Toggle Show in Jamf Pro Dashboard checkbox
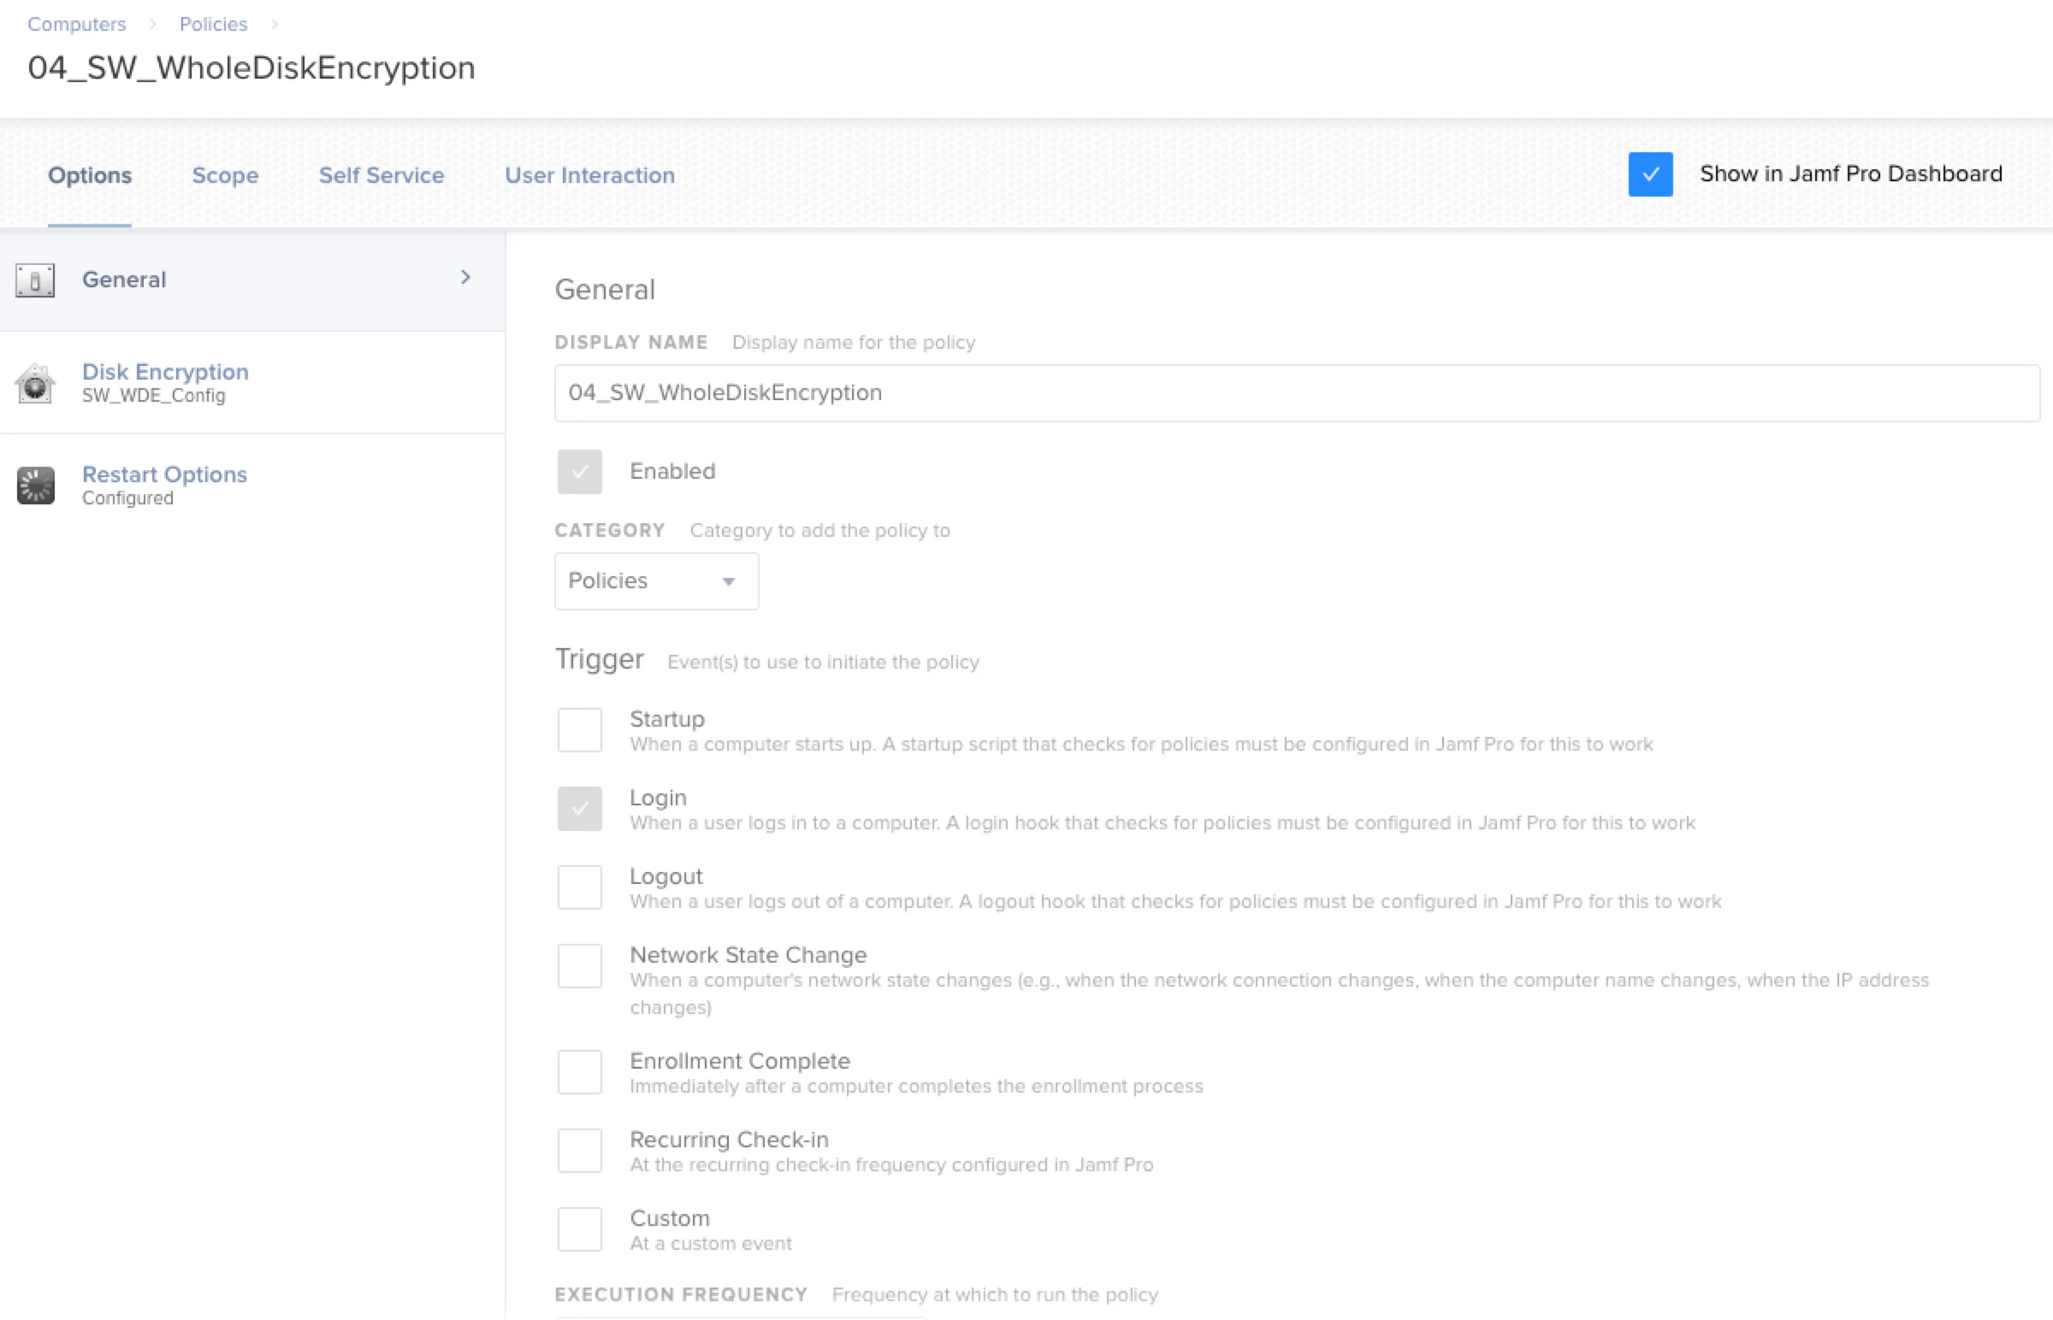This screenshot has height=1320, width=2053. click(x=1650, y=174)
